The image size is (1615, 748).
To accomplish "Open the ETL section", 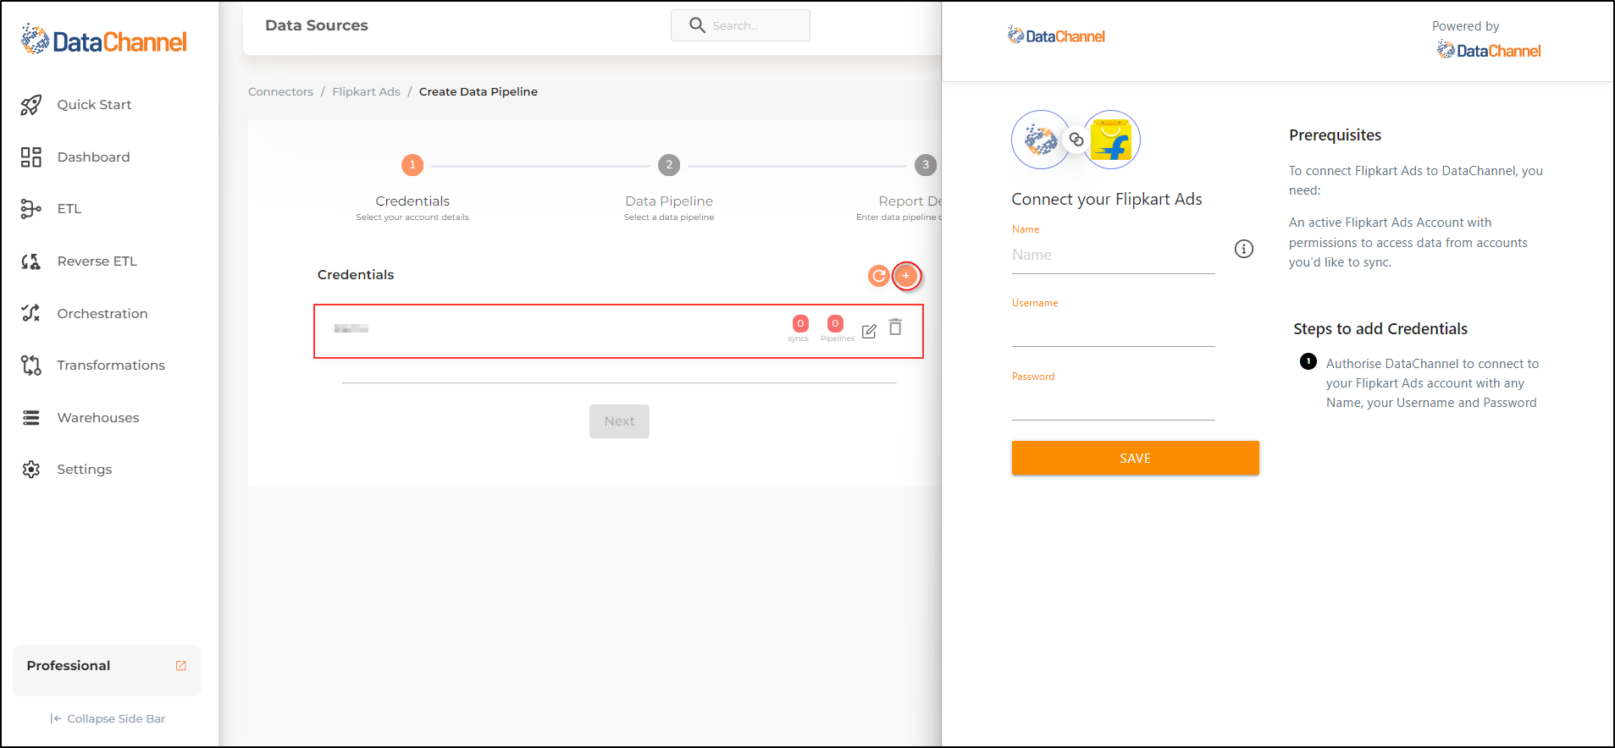I will tap(69, 209).
